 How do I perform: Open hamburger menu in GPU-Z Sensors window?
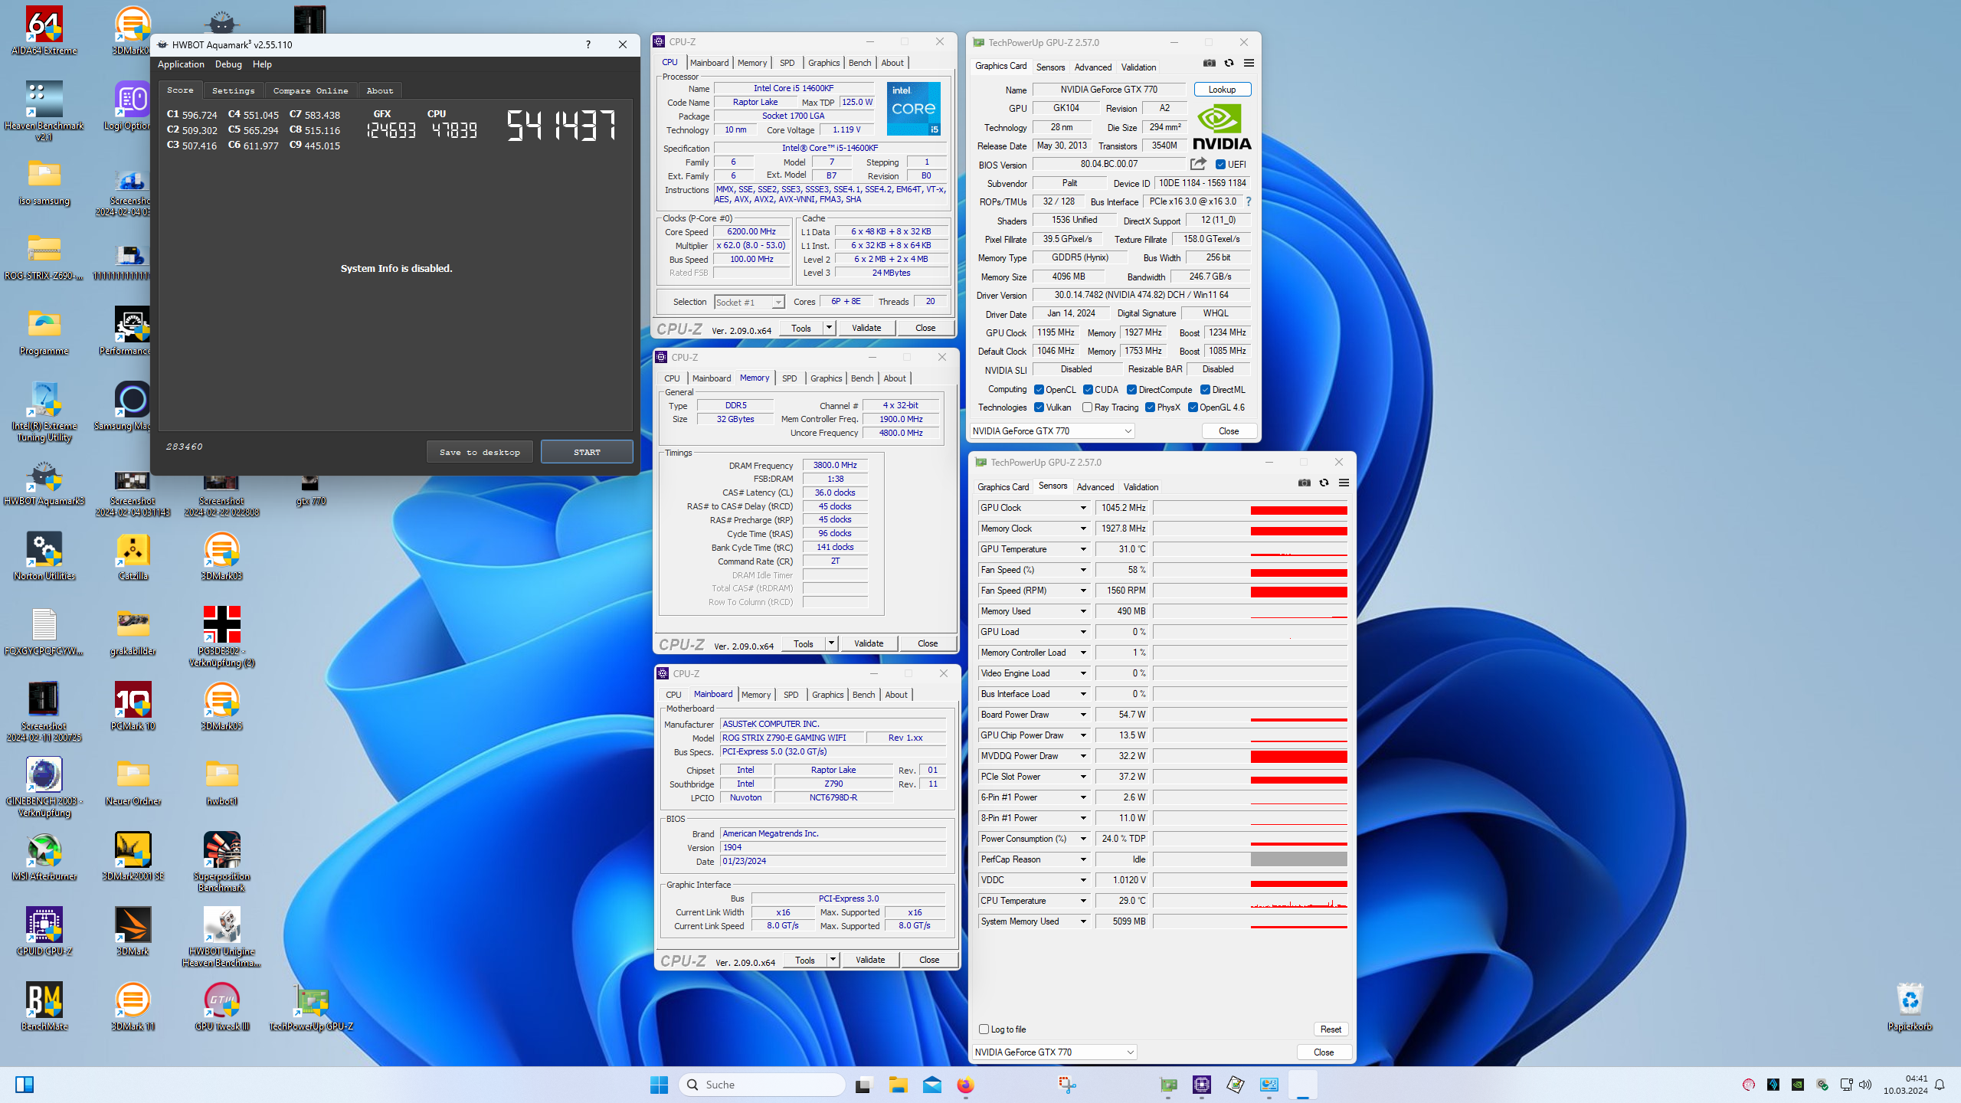1344,483
